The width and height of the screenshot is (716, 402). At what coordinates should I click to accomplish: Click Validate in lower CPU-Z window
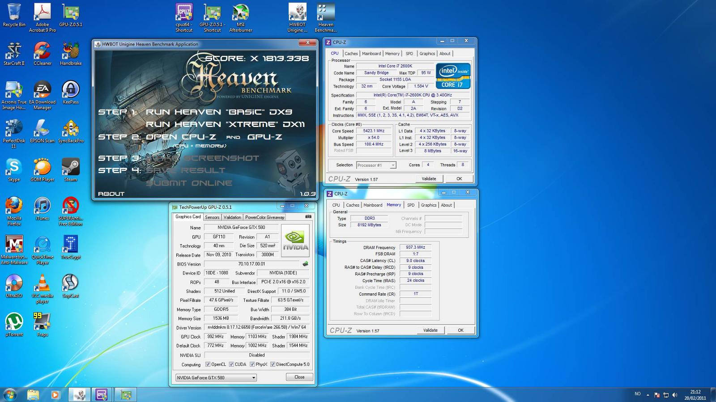click(x=430, y=330)
